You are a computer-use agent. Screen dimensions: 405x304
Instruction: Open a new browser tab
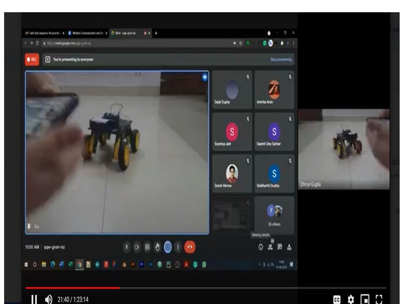156,33
